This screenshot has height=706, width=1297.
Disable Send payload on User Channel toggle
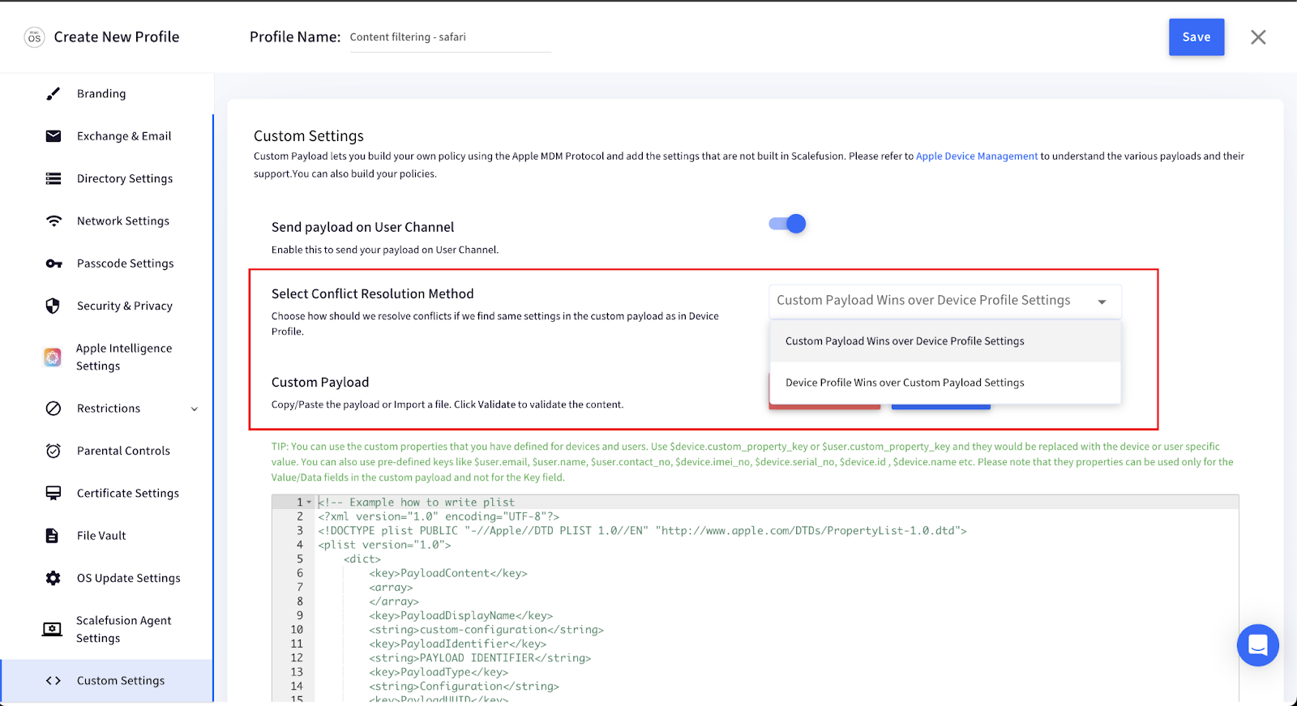click(787, 224)
